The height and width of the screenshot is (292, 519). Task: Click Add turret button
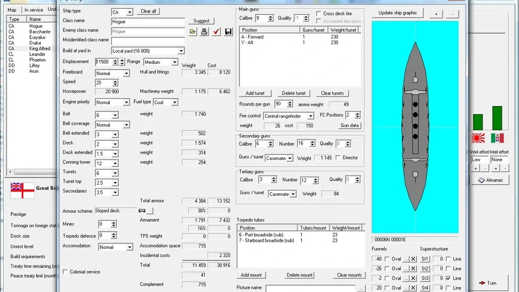click(255, 93)
